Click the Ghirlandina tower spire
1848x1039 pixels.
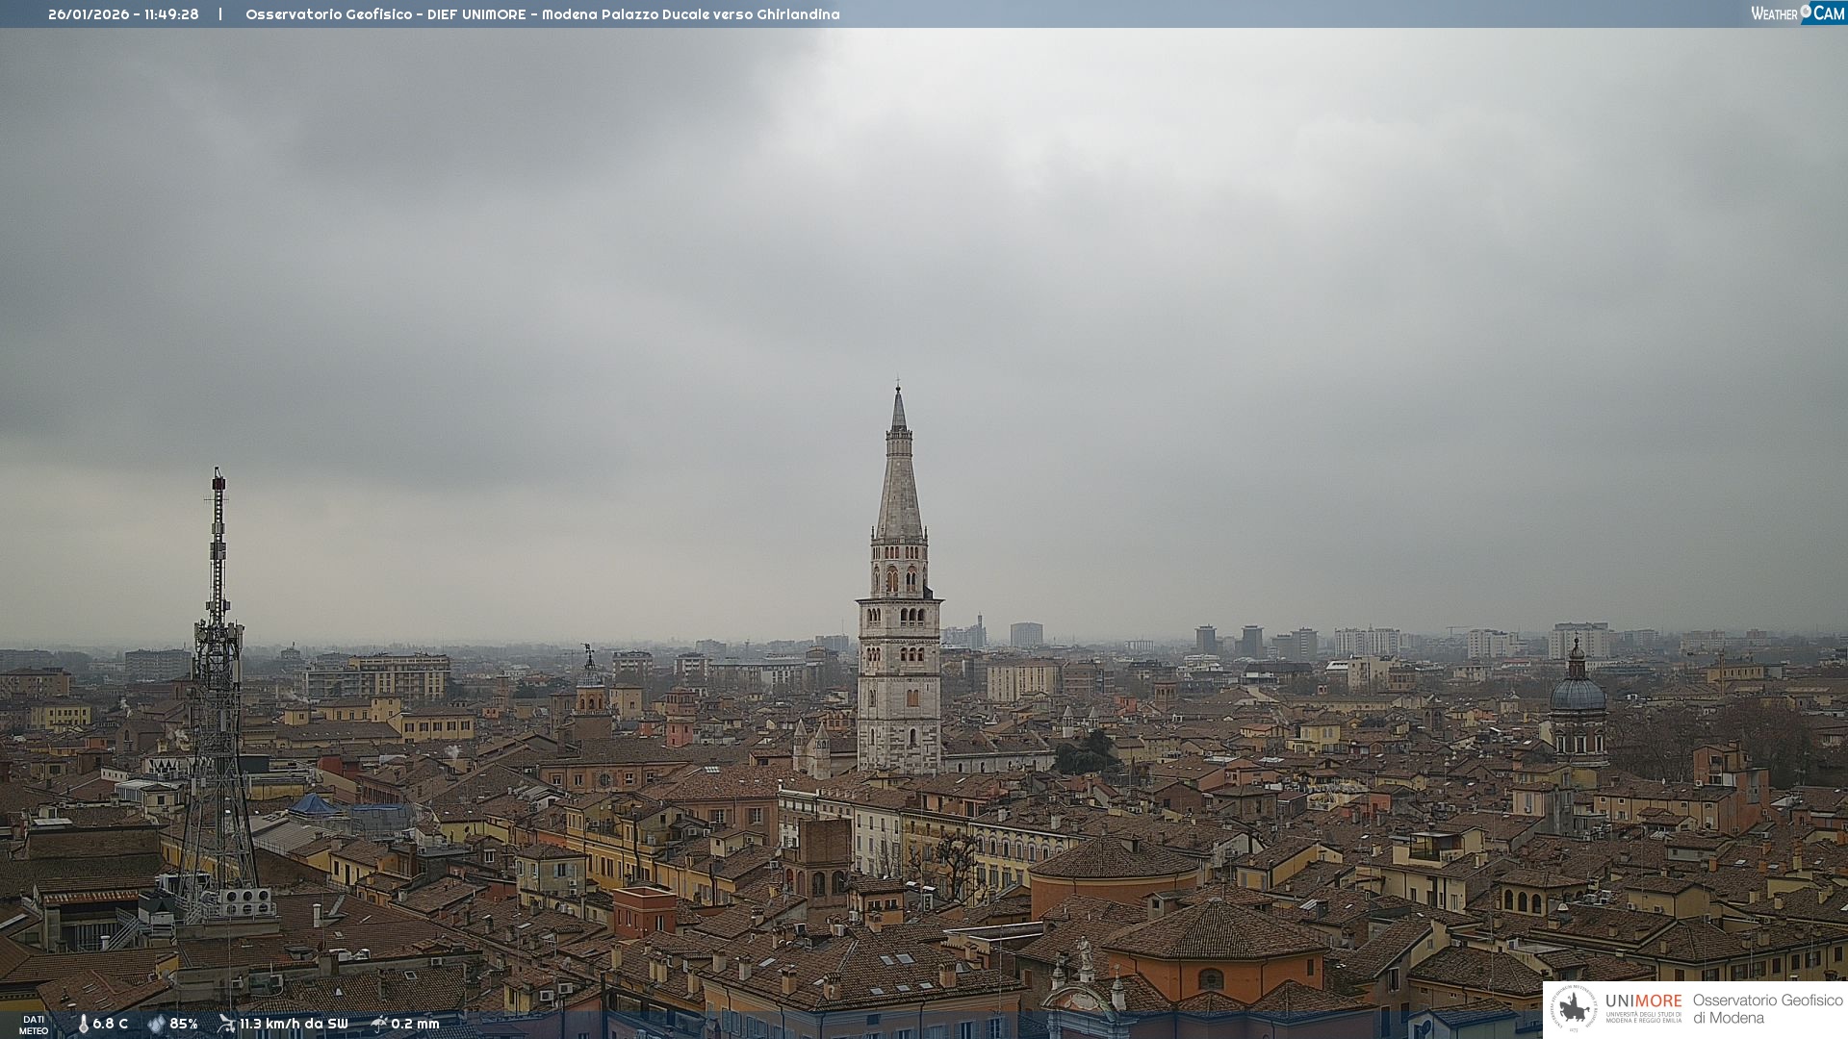point(899,481)
